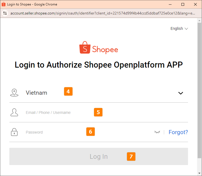This screenshot has height=176, width=202.
Task: Click the Shopee shopping bag logo
Action: (x=85, y=48)
